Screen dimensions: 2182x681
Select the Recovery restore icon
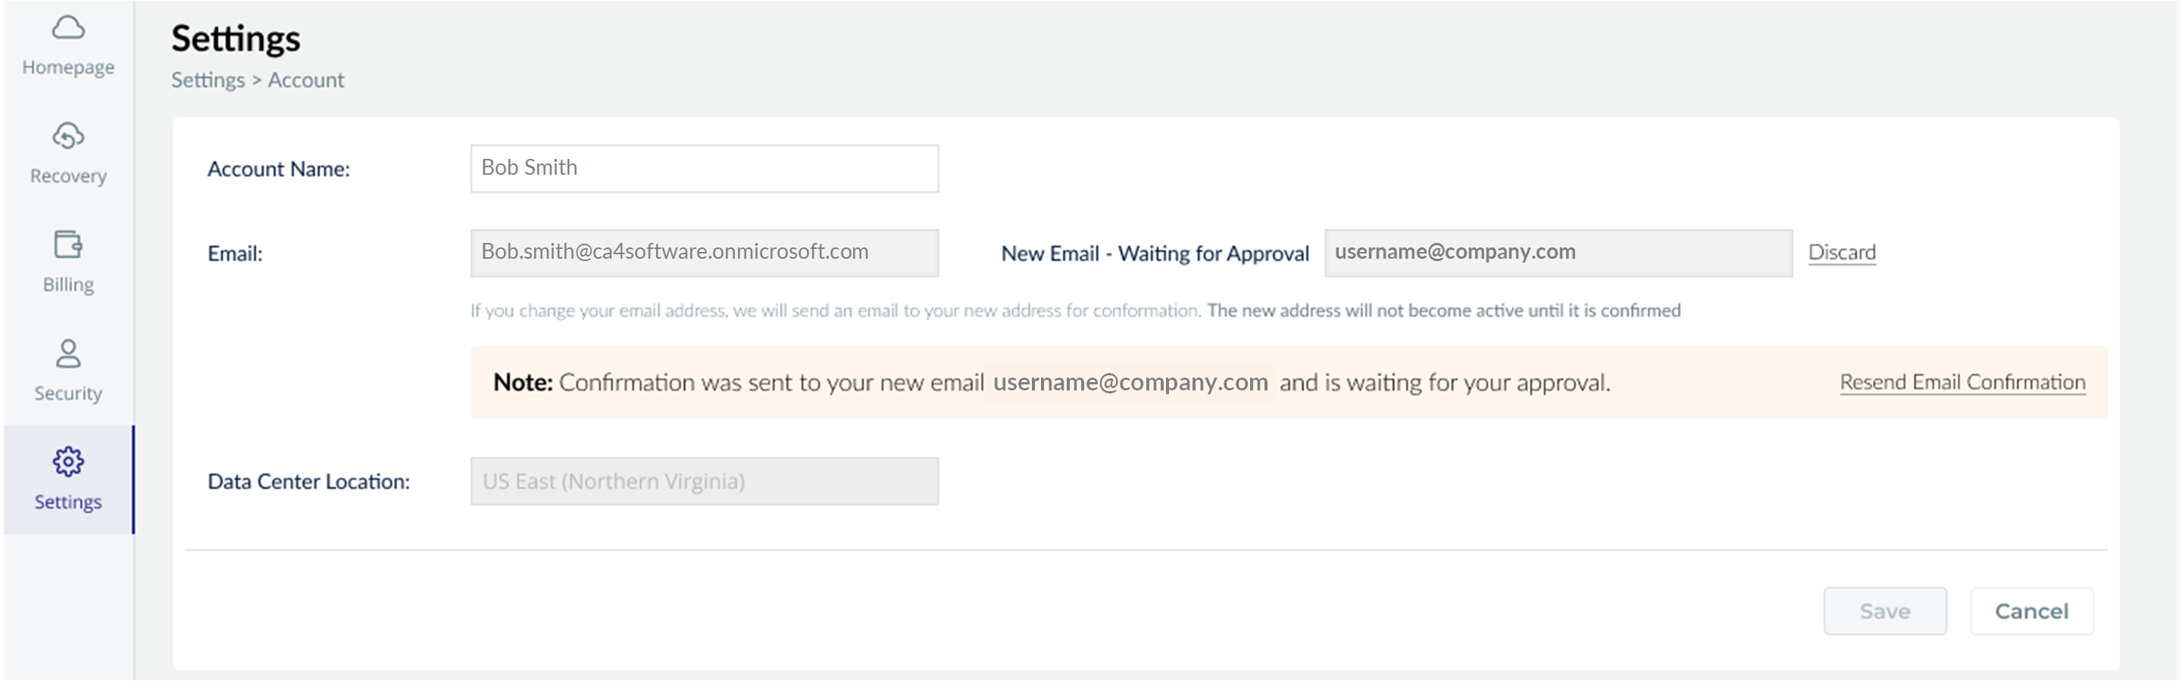[67, 135]
